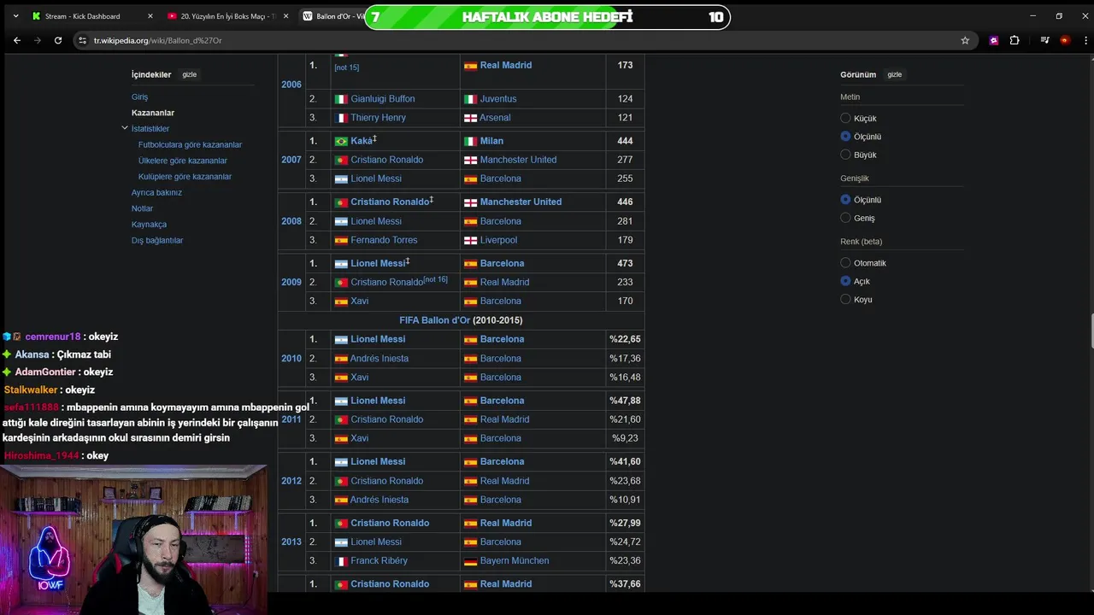Open Kulüplere göre kazananlar section
Screen dimensions: 1094x615
pyautogui.click(x=185, y=177)
